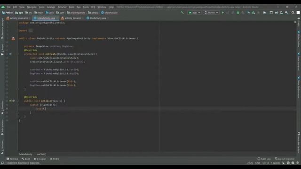Screen dimensions: 301x169
Task: Collapse the onClick method fold marker
Action: [x=17, y=101]
